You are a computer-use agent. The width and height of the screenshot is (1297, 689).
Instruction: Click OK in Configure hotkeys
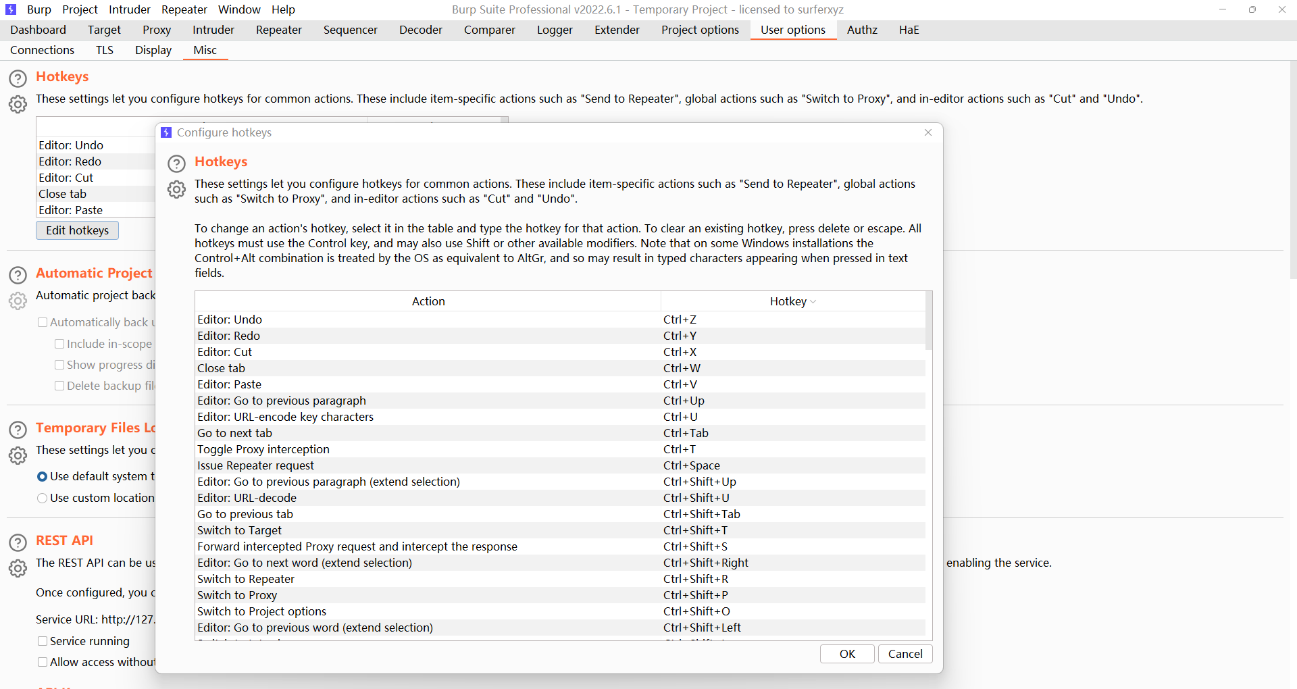click(x=847, y=654)
